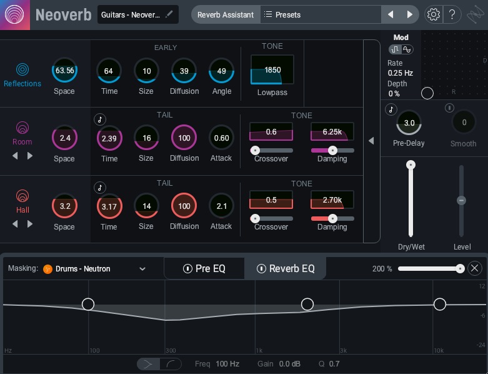
Task: Select the high-pass filter shape
Action: click(170, 364)
